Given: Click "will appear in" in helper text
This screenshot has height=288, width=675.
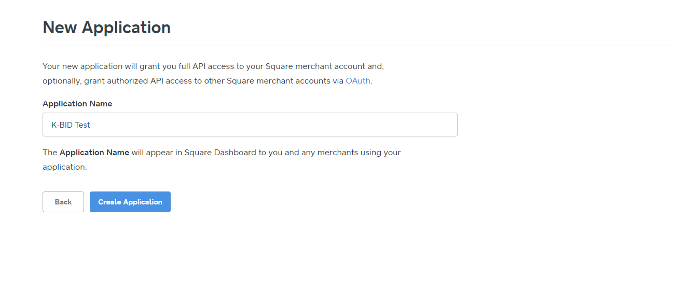Looking at the screenshot, I should 156,153.
